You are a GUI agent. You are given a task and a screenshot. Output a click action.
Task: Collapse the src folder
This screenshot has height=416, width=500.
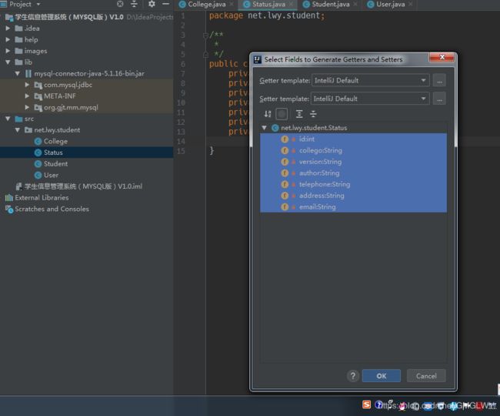point(8,119)
